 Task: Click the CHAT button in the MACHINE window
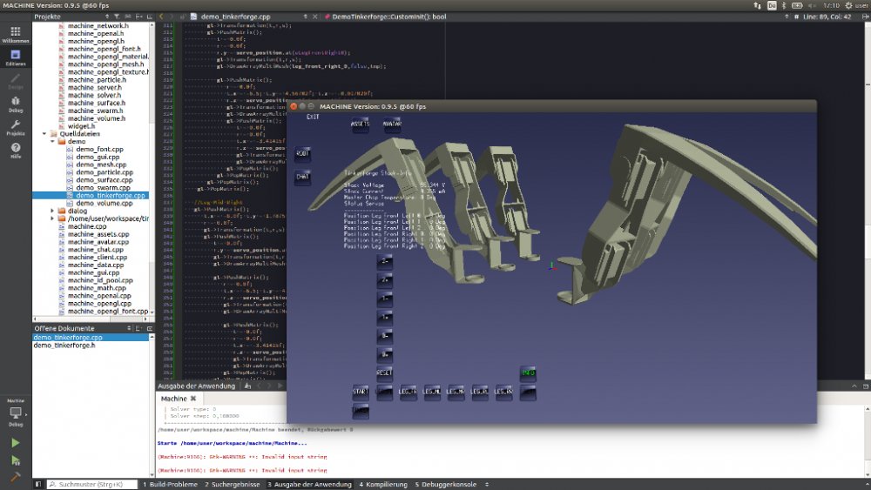click(302, 177)
